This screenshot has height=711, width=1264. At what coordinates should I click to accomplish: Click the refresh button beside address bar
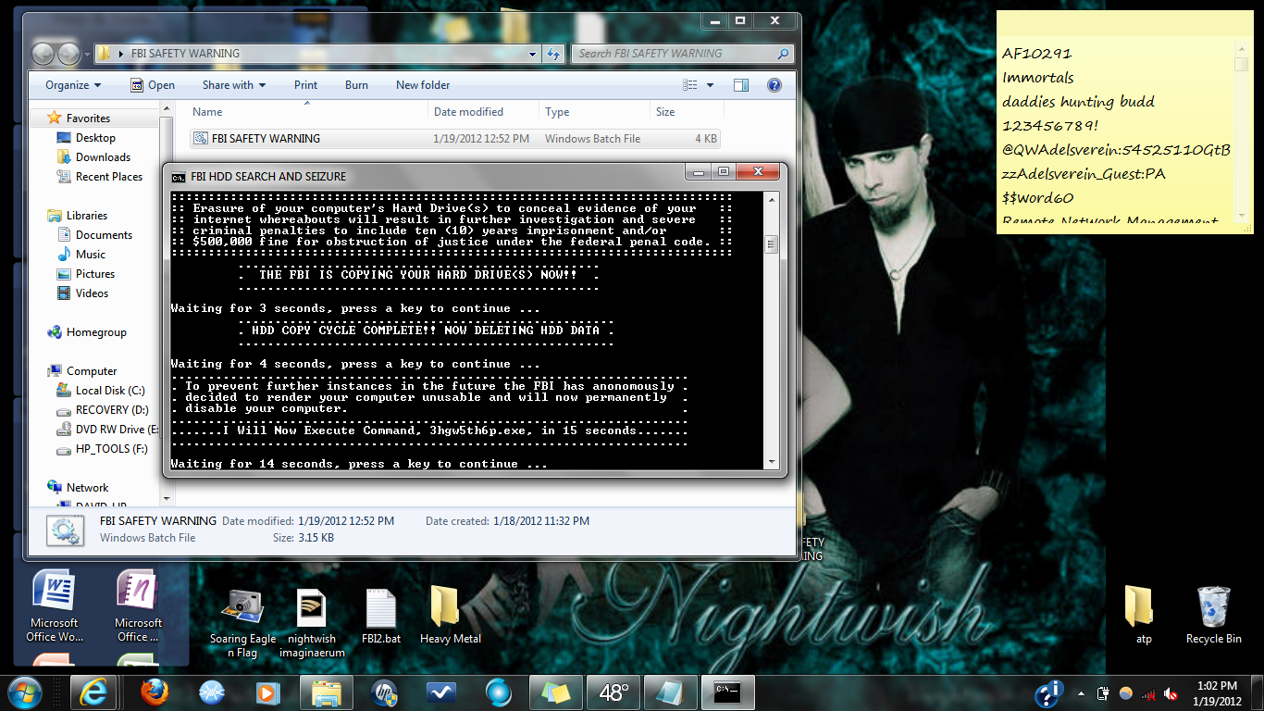pyautogui.click(x=553, y=54)
